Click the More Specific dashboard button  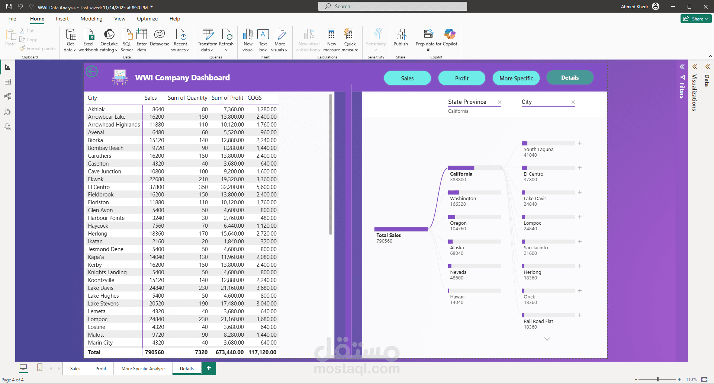coord(516,78)
